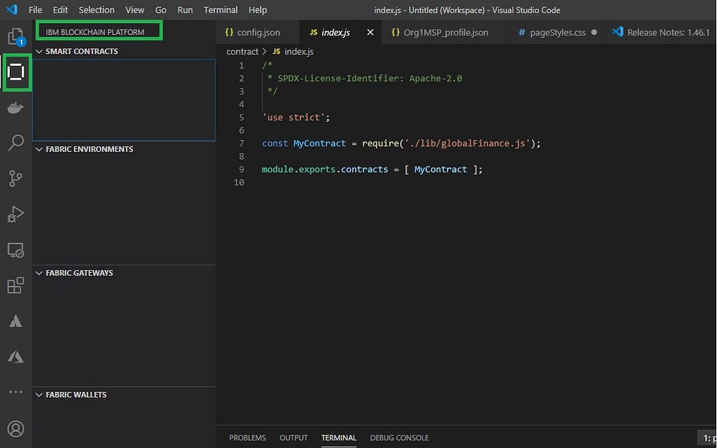
Task: Click the require keyword on line 7
Action: tap(380, 143)
